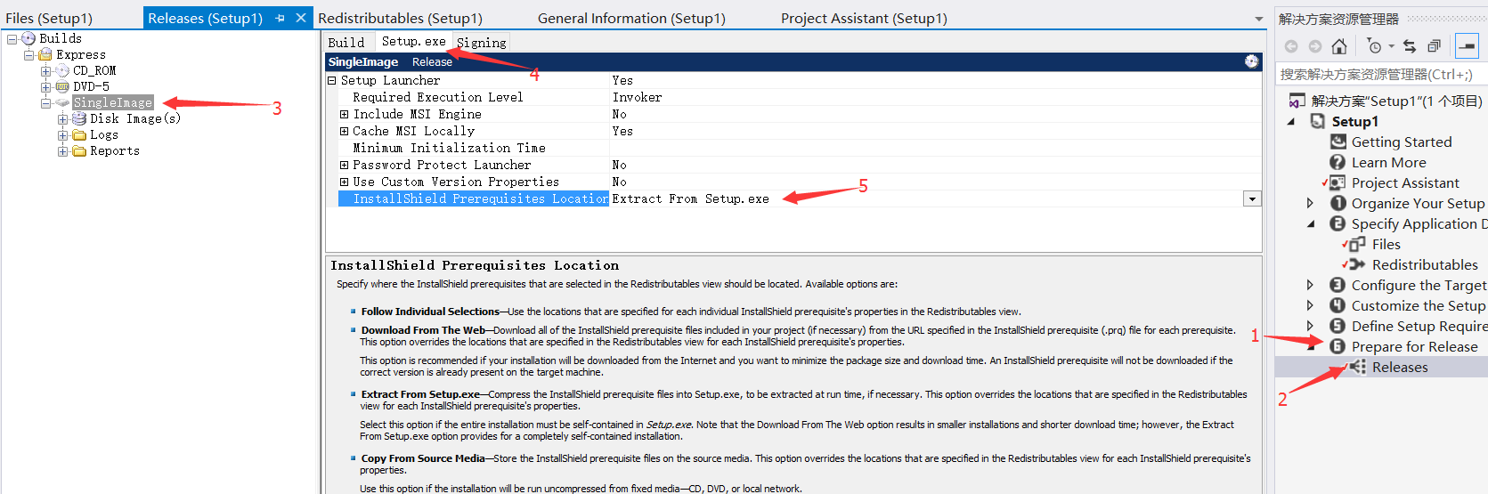Click the Reports folder icon
The height and width of the screenshot is (494, 1488).
tap(79, 150)
